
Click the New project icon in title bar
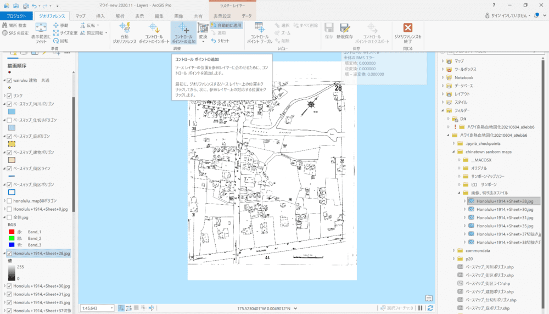coord(7,5)
